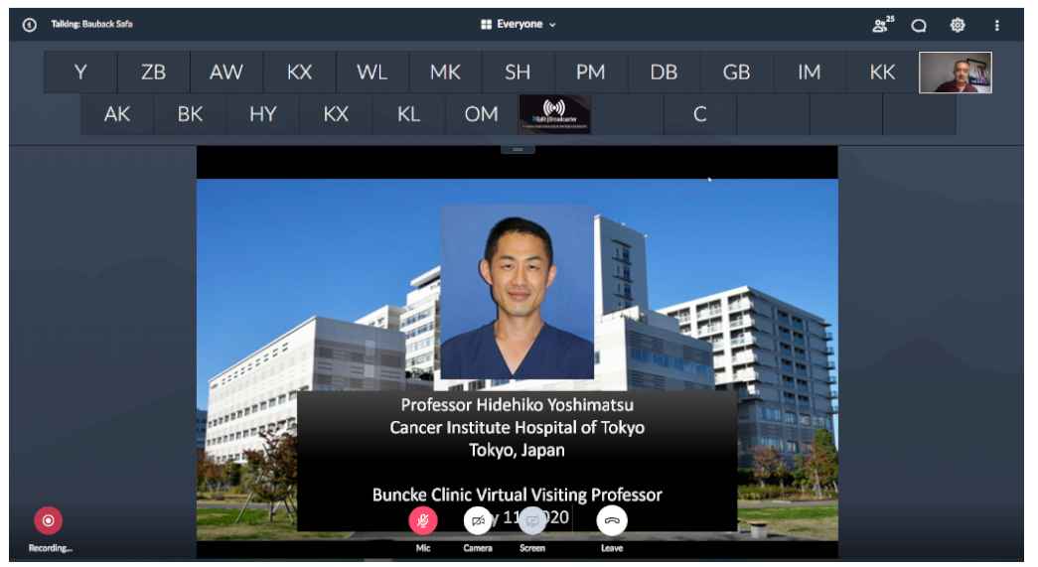Image resolution: width=1038 pixels, height=567 pixels.
Task: Open the participants list icon
Action: click(882, 25)
